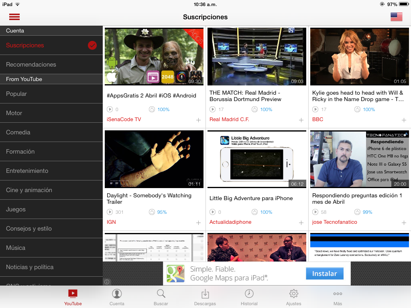Open Historial clock icon
The height and width of the screenshot is (308, 411).
[249, 294]
